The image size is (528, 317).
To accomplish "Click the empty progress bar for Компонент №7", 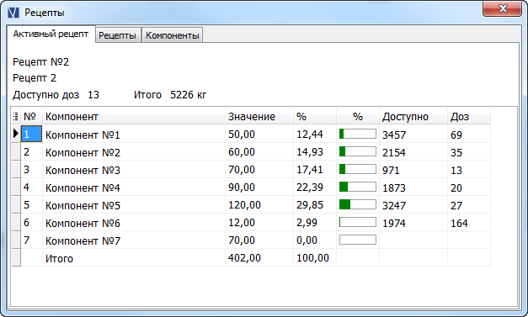I will pyautogui.click(x=358, y=240).
